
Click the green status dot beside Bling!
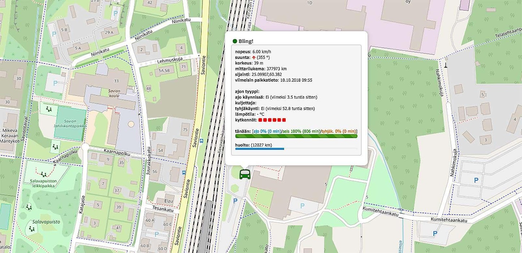pos(235,41)
